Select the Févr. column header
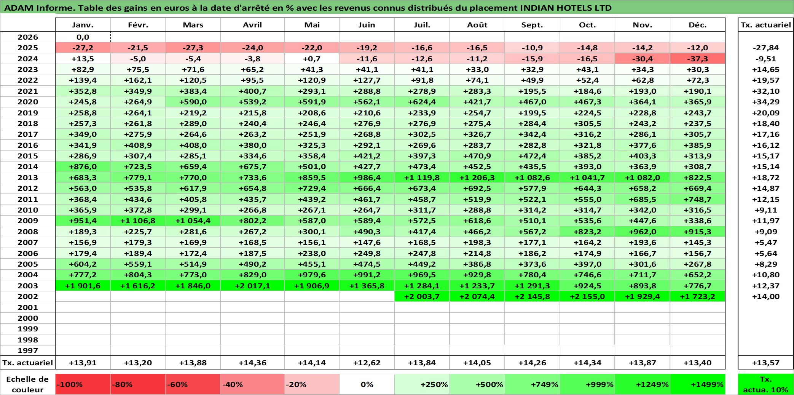This screenshot has width=794, height=395. pos(138,25)
